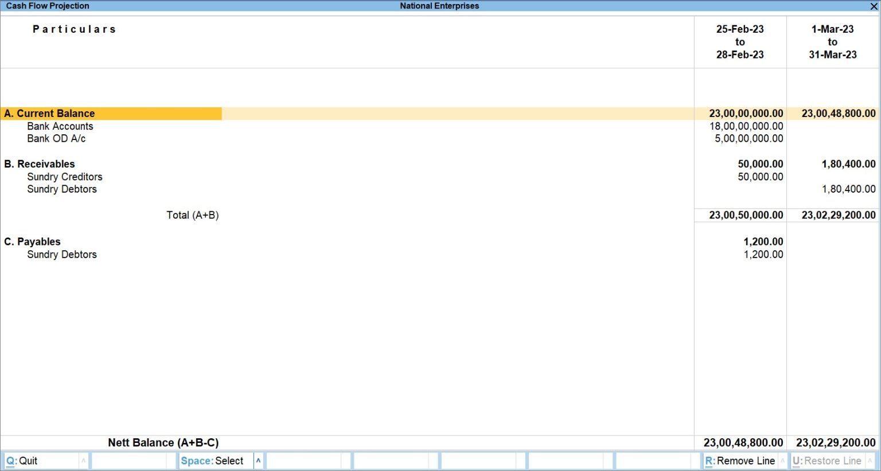Click the 25-Feb-23 to 28-Feb-23 column header

point(740,42)
